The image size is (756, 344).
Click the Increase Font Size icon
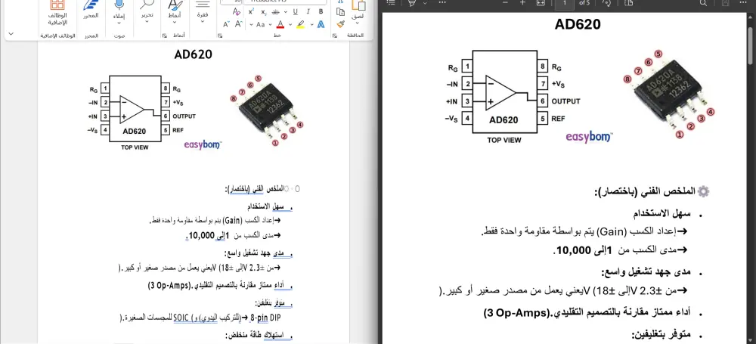point(239,24)
